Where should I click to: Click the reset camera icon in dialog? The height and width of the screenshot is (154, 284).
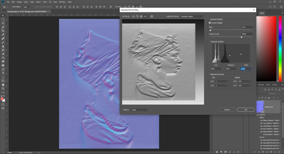(151, 17)
